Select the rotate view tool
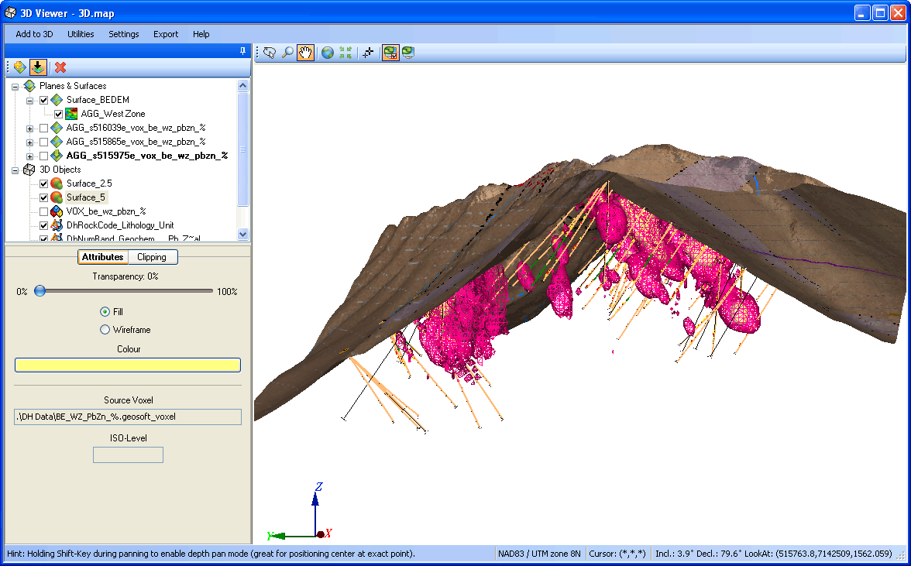Viewport: 911px width, 566px height. (x=270, y=53)
